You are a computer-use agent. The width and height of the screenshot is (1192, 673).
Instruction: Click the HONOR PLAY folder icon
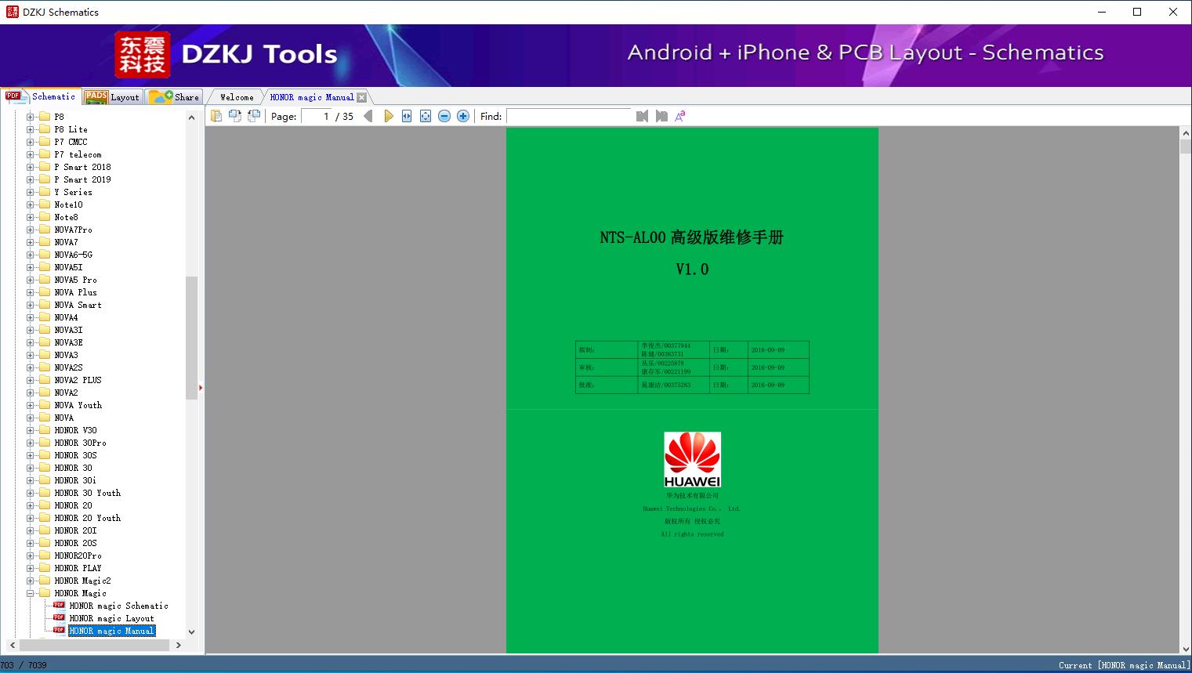45,568
